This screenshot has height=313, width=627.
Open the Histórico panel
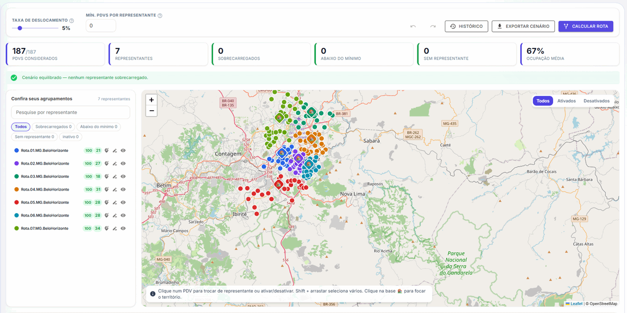466,26
